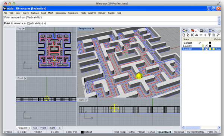Open Layer 01 black color swatch
The width and height of the screenshot is (224, 136).
(x=210, y=46)
